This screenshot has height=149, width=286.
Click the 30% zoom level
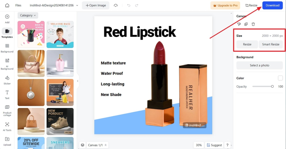[x=199, y=145]
